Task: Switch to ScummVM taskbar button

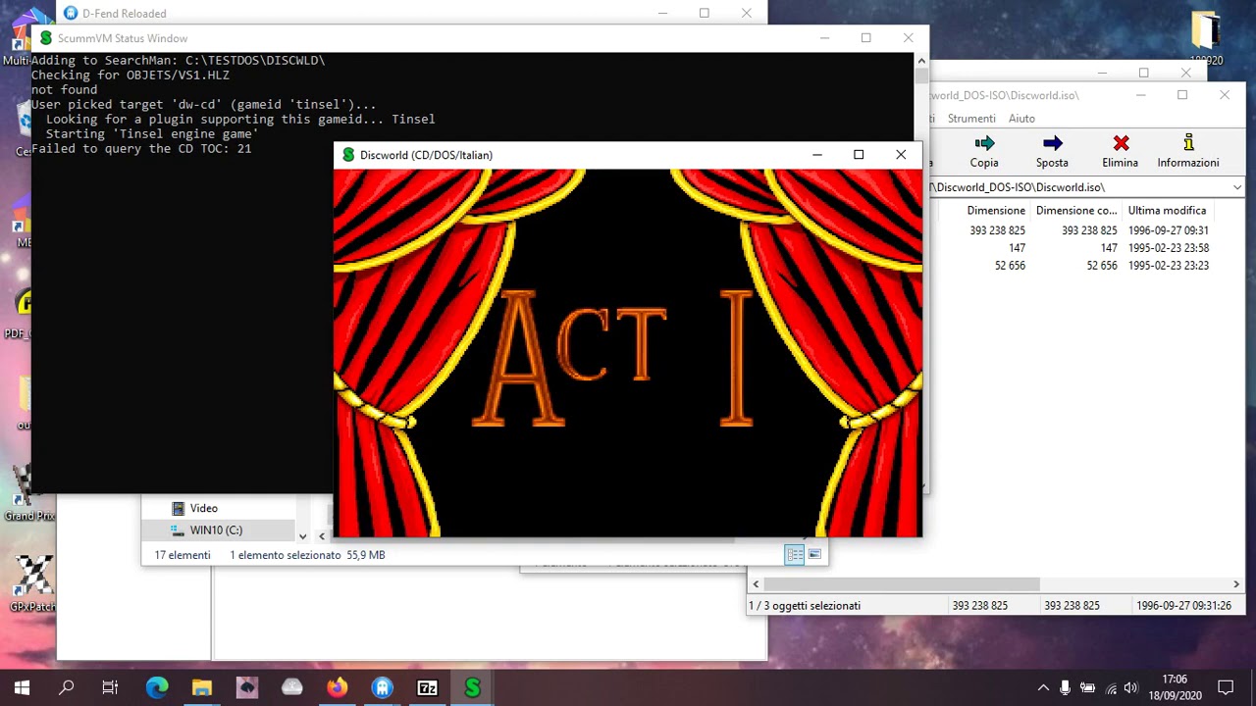Action: 473,687
